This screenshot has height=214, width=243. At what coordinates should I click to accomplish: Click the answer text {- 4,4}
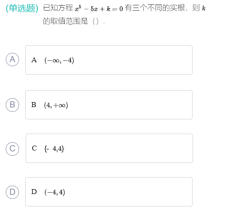click(54, 149)
